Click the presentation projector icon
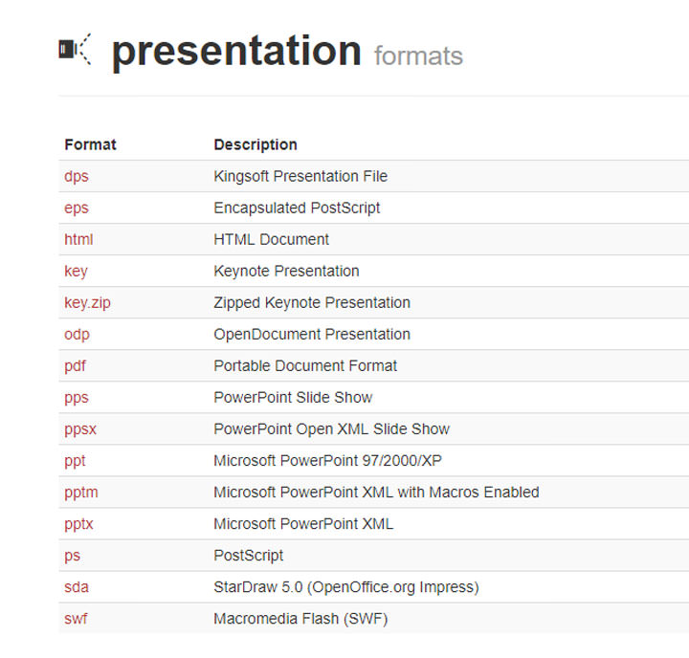Image resolution: width=689 pixels, height=658 pixels. 75,50
